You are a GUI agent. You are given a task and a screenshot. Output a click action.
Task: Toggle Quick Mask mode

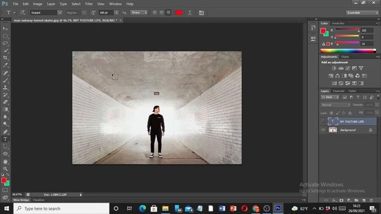5,190
